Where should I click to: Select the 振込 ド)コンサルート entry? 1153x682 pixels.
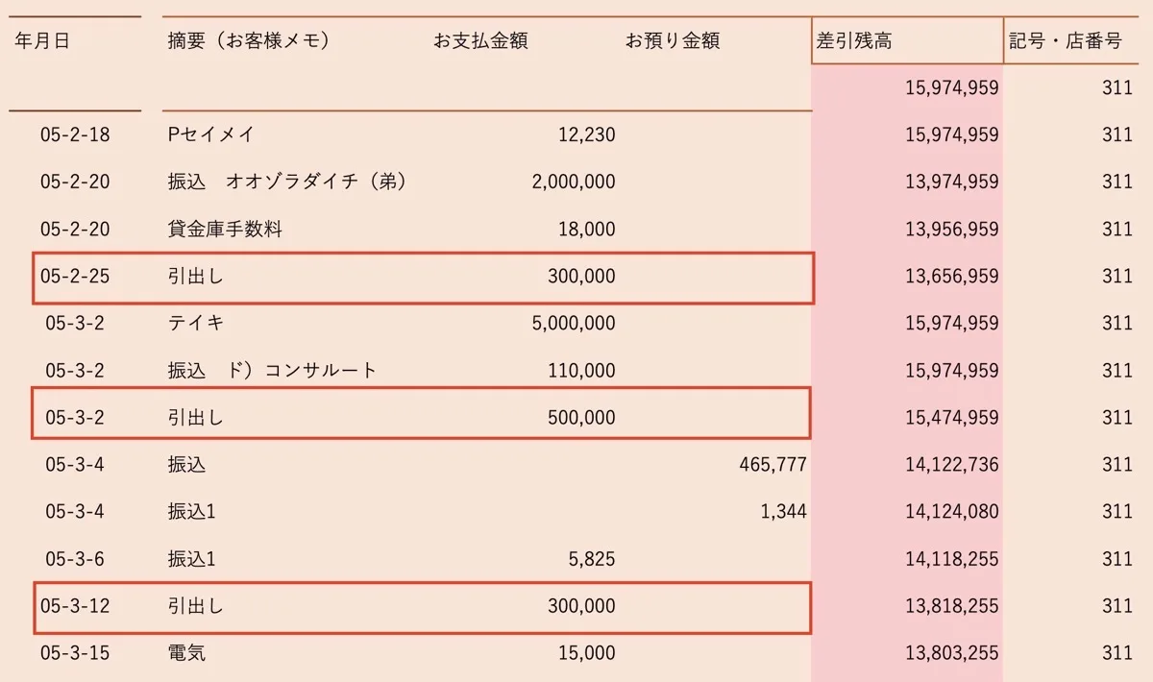coord(272,371)
